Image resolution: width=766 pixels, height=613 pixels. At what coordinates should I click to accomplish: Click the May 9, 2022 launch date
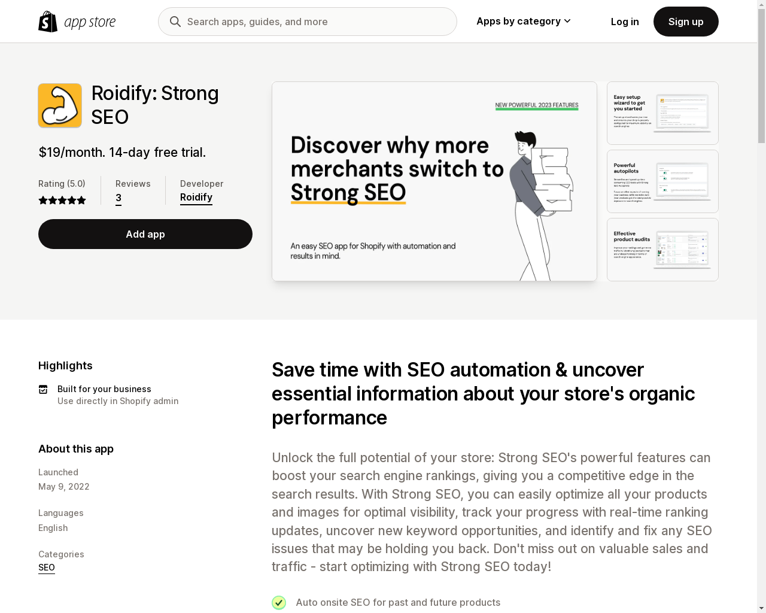(x=64, y=487)
